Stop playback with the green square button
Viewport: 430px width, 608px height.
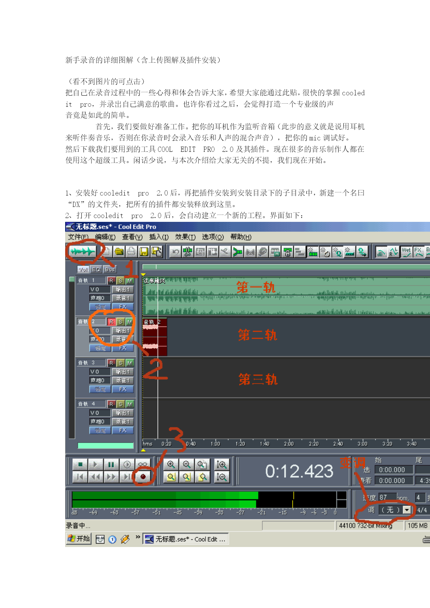pyautogui.click(x=80, y=464)
